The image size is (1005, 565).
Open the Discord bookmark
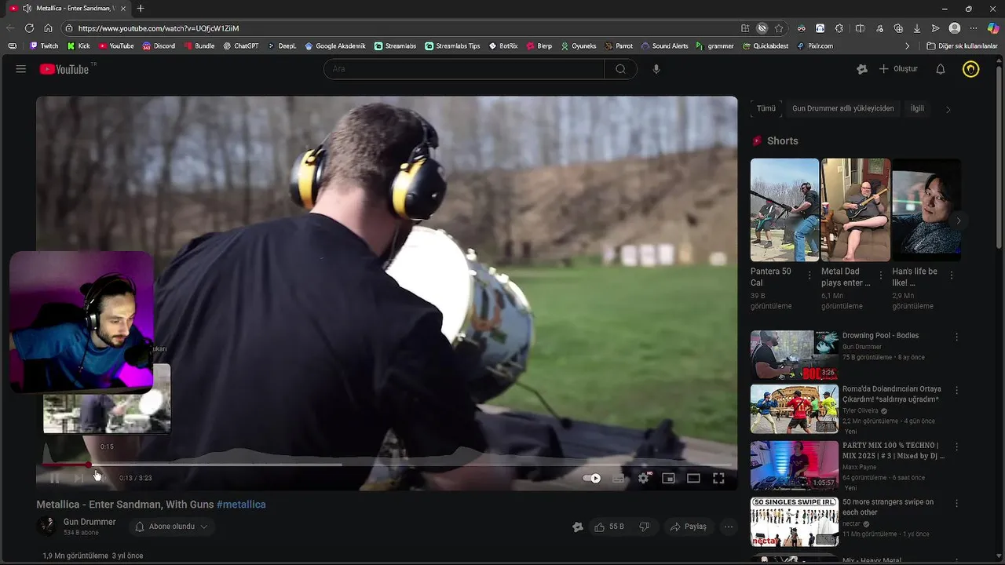[x=159, y=46]
